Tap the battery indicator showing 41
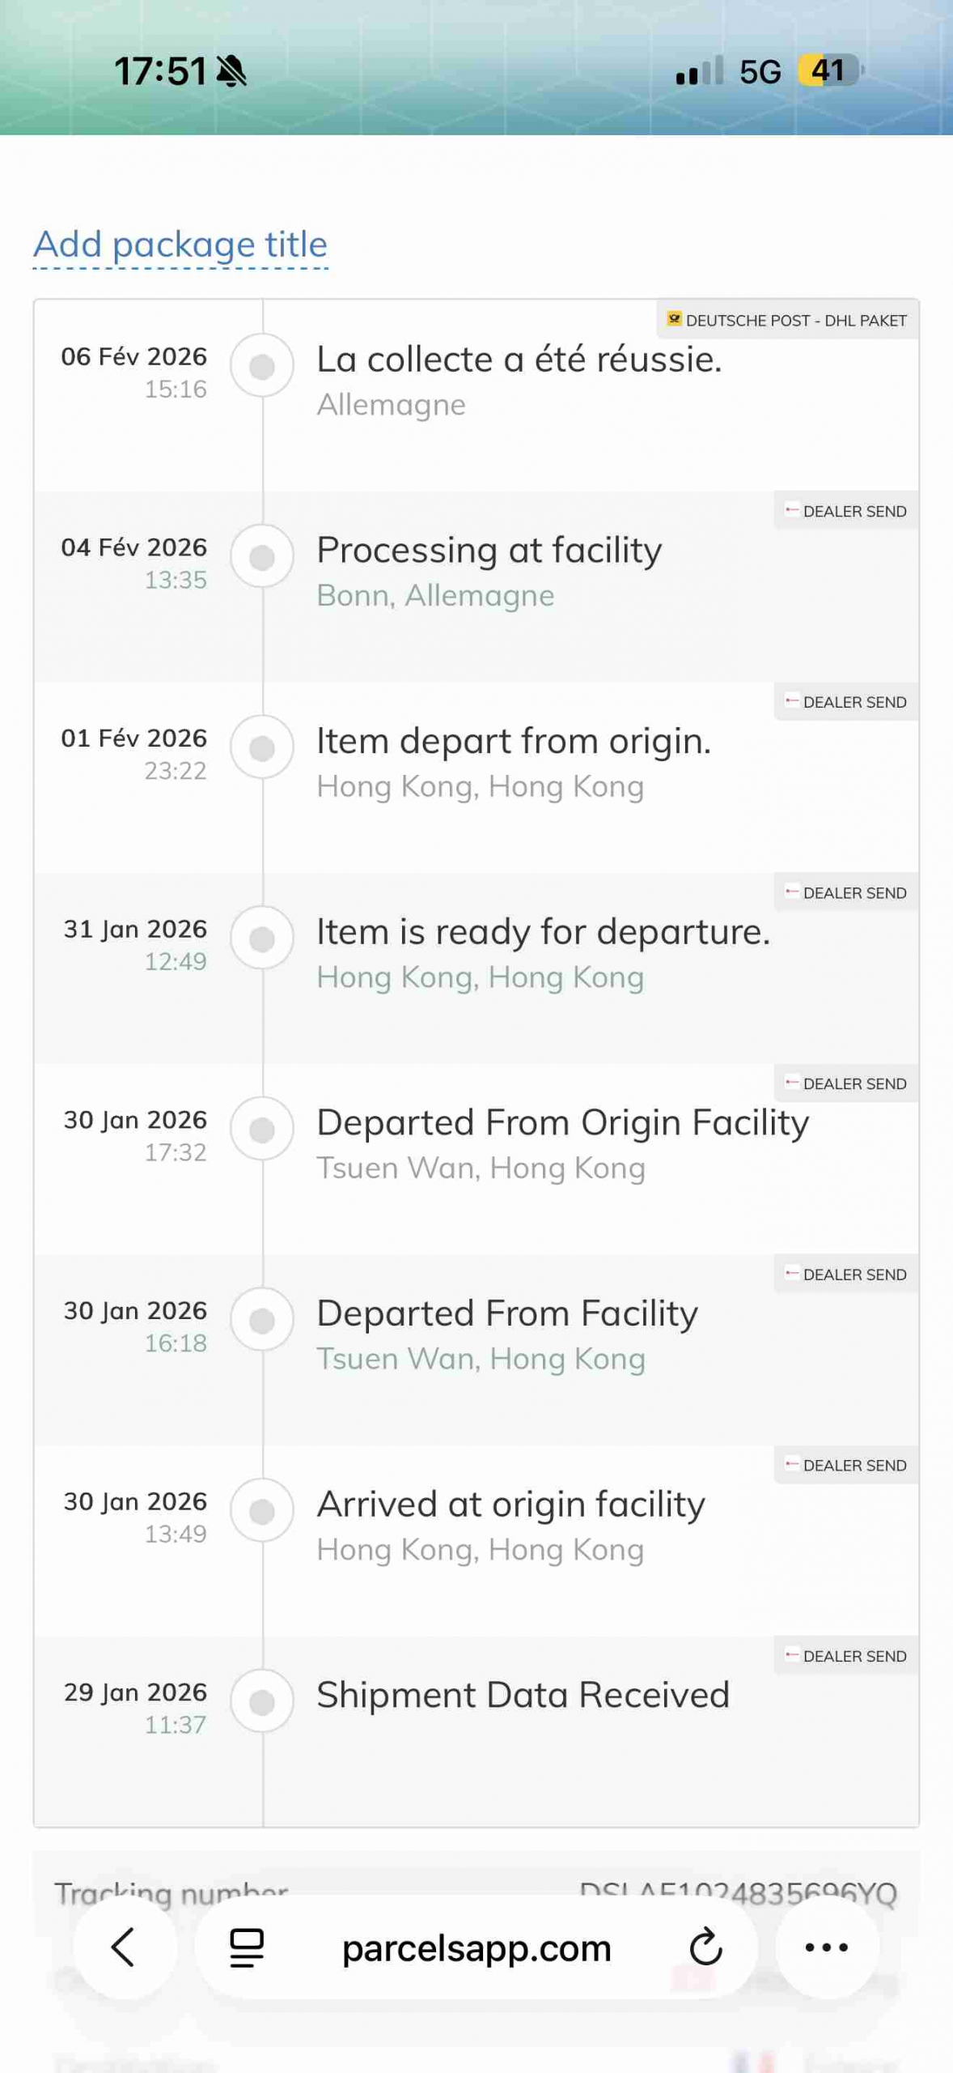The width and height of the screenshot is (953, 2073). 829,71
